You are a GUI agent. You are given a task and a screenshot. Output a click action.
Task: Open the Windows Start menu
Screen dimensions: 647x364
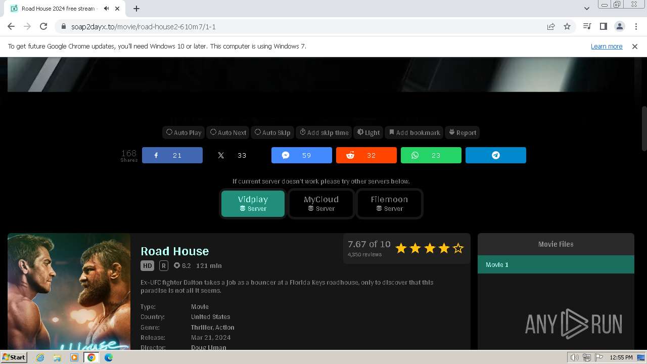[14, 357]
